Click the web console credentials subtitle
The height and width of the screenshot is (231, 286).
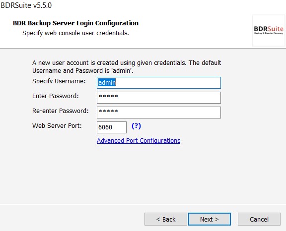coord(75,33)
